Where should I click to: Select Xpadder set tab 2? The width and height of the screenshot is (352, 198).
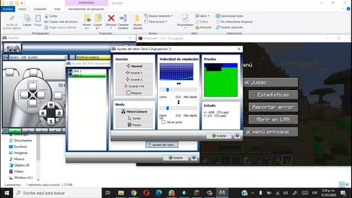[28, 130]
